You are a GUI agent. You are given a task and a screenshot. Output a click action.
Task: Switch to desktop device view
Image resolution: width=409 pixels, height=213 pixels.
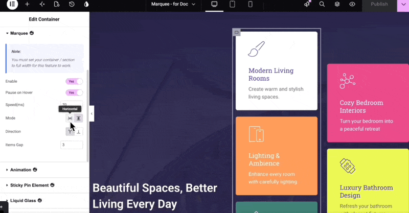point(214,4)
